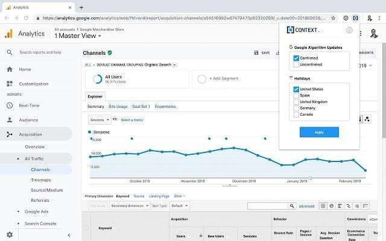
Task: Open the Sort Type Default dropdown
Action: click(x=180, y=206)
